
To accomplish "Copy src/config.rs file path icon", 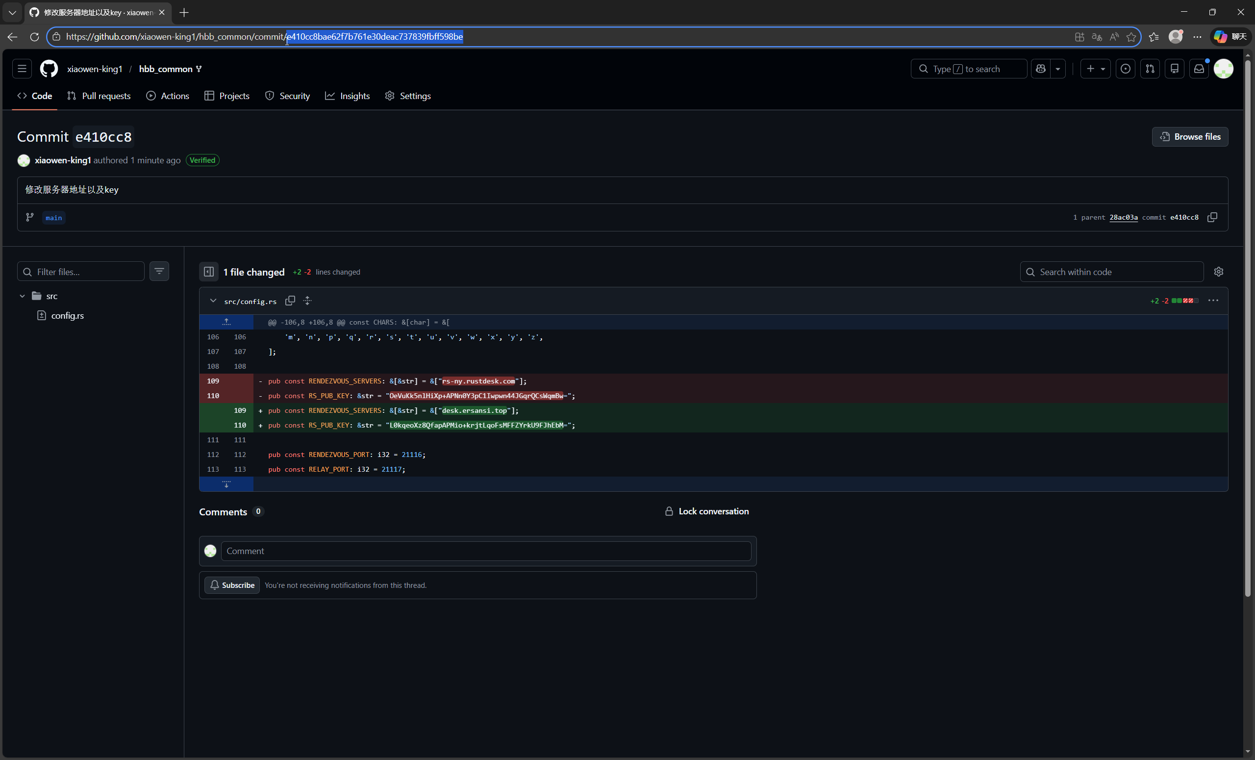I will 290,301.
